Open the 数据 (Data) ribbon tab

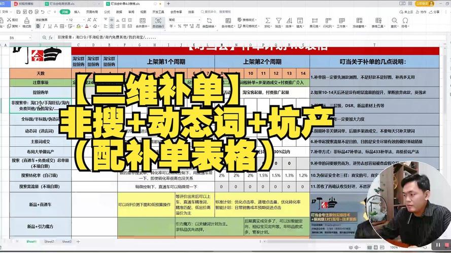click(x=119, y=12)
